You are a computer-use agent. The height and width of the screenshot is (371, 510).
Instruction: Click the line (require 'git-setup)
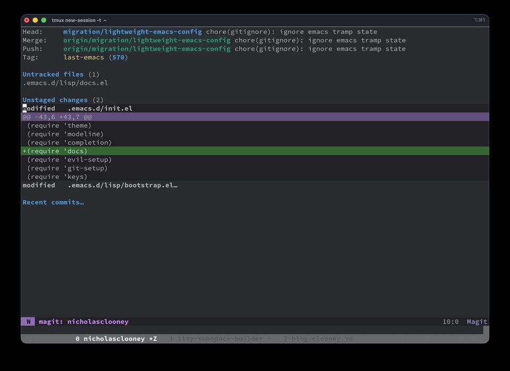coord(67,168)
